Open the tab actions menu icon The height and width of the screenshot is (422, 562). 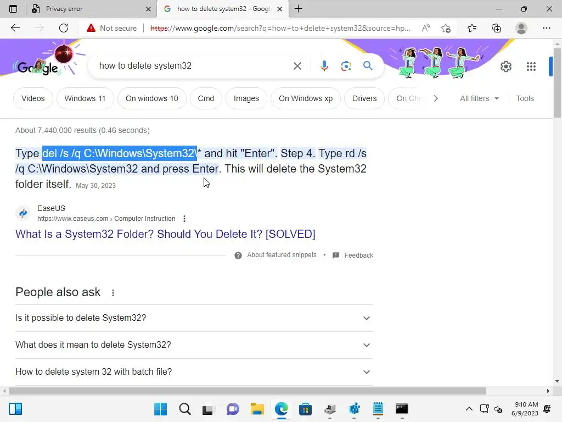pyautogui.click(x=13, y=9)
